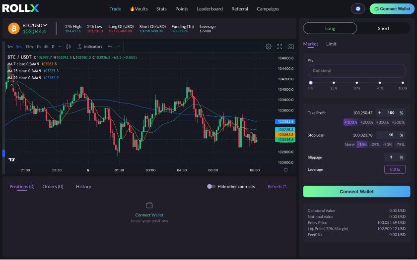Select -25% stop loss preset

[x=375, y=145]
